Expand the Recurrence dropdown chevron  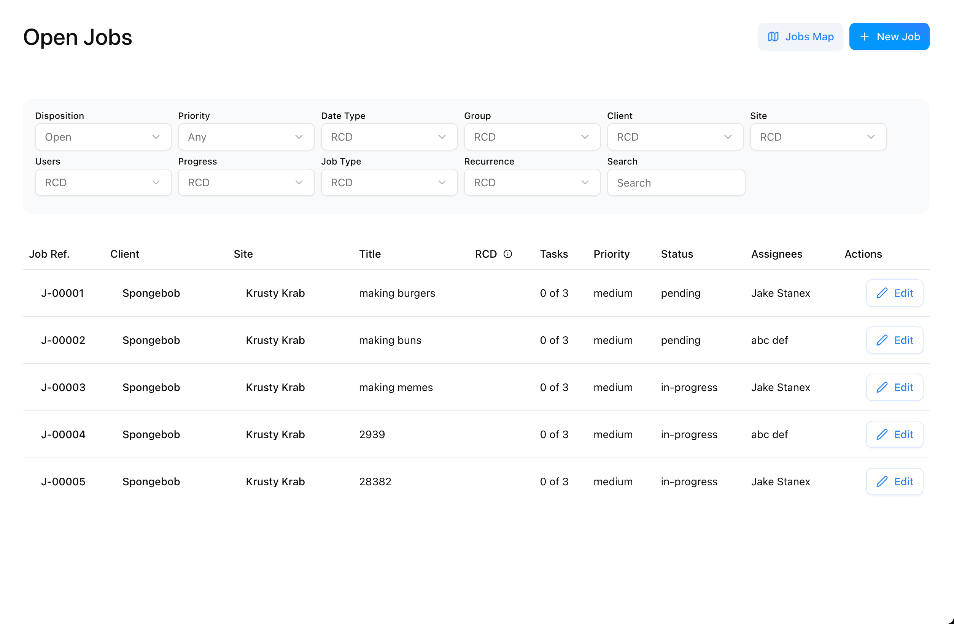[584, 183]
